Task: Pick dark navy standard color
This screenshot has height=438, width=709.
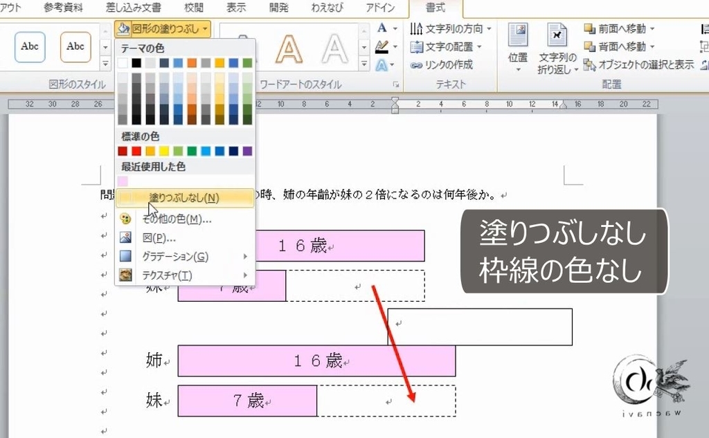Action: point(233,151)
